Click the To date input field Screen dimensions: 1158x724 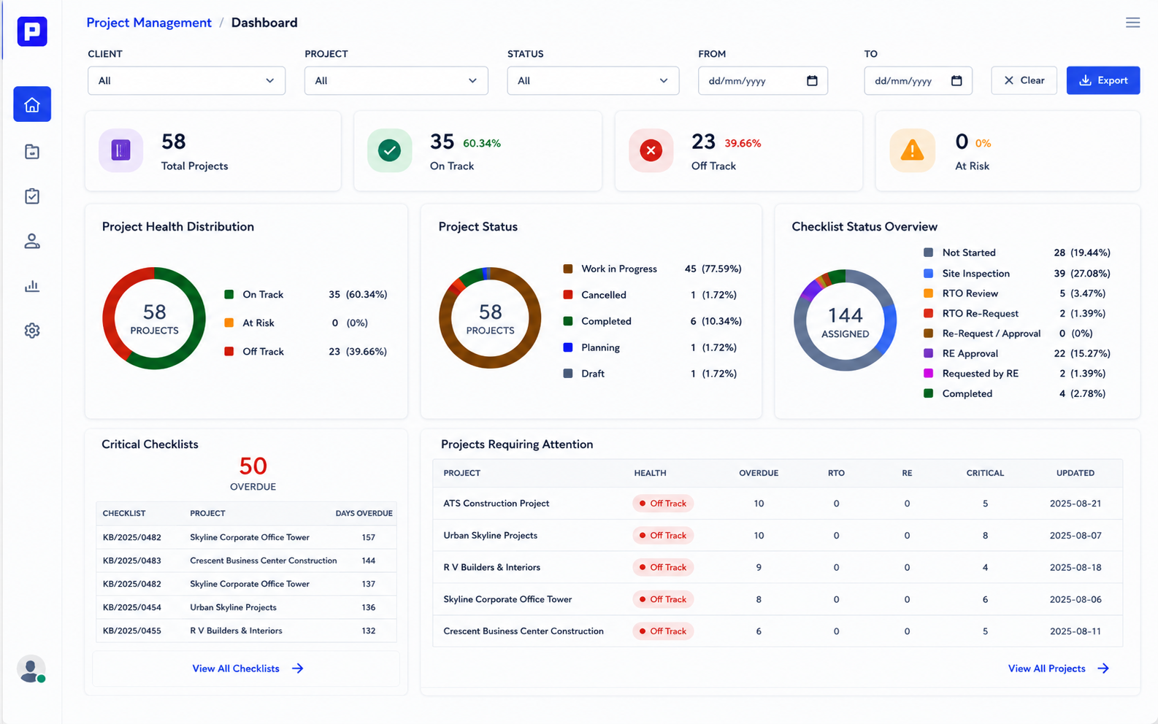(x=918, y=80)
